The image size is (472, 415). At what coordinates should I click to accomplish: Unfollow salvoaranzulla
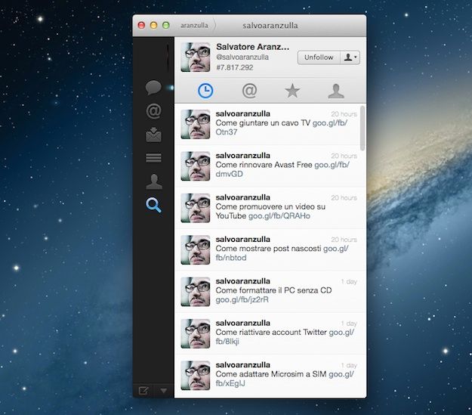pyautogui.click(x=319, y=57)
